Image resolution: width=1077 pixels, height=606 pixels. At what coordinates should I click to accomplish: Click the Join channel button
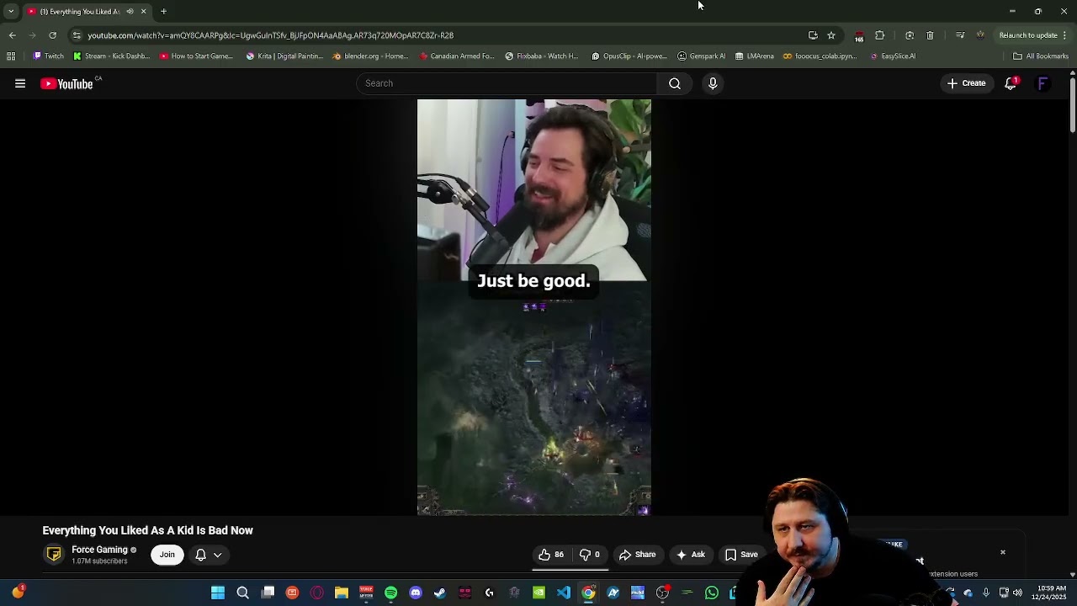[x=167, y=555]
